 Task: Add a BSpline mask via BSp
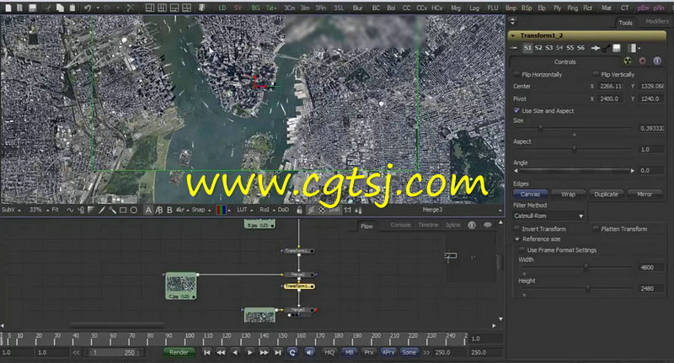(x=526, y=8)
